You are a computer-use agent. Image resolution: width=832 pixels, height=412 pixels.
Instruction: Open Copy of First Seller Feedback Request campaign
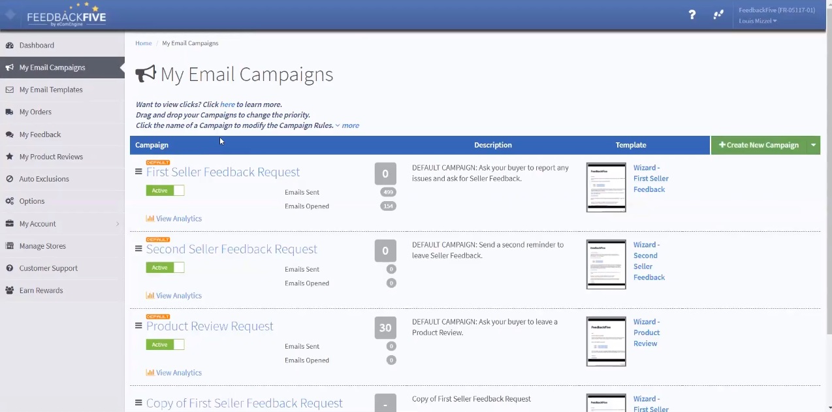(244, 403)
